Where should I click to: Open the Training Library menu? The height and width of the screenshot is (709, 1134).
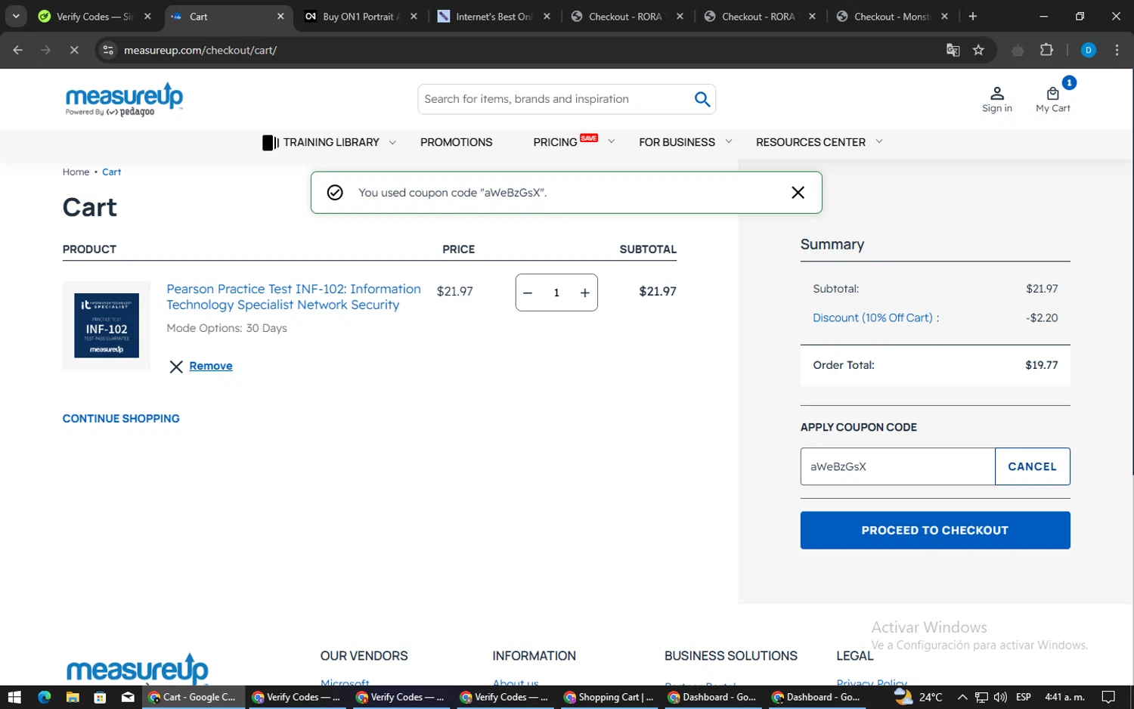click(331, 142)
